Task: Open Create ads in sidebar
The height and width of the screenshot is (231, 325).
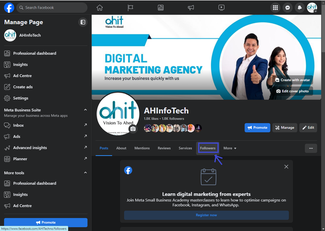Action: point(46,87)
